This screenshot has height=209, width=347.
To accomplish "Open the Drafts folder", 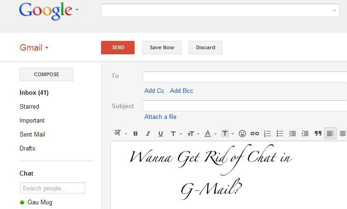I will pos(27,148).
